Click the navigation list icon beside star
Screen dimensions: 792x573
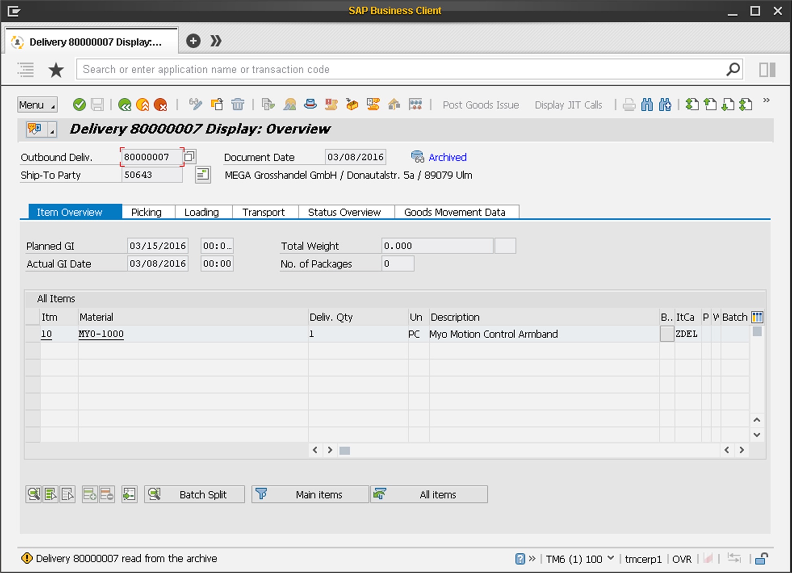coord(25,70)
